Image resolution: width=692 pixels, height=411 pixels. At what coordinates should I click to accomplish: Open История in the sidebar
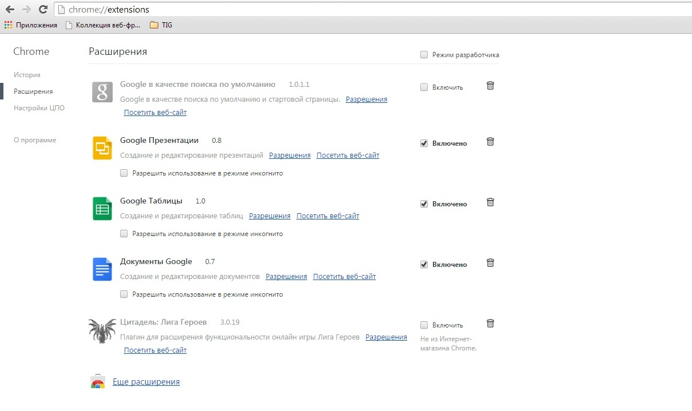(27, 75)
